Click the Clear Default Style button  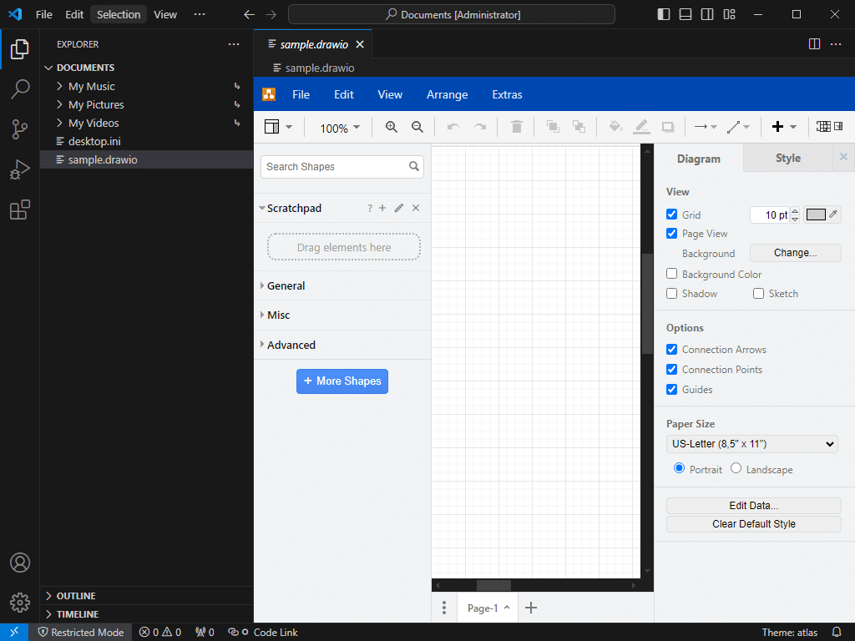click(754, 524)
